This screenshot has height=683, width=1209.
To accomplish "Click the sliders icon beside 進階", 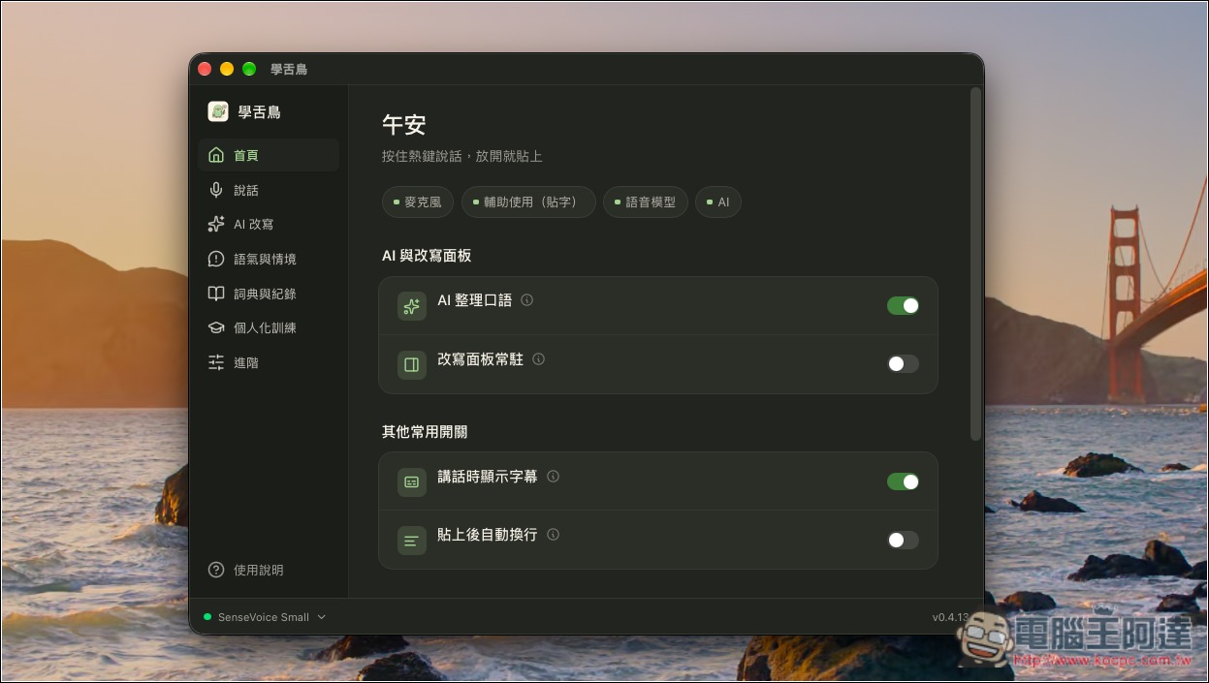I will 216,362.
